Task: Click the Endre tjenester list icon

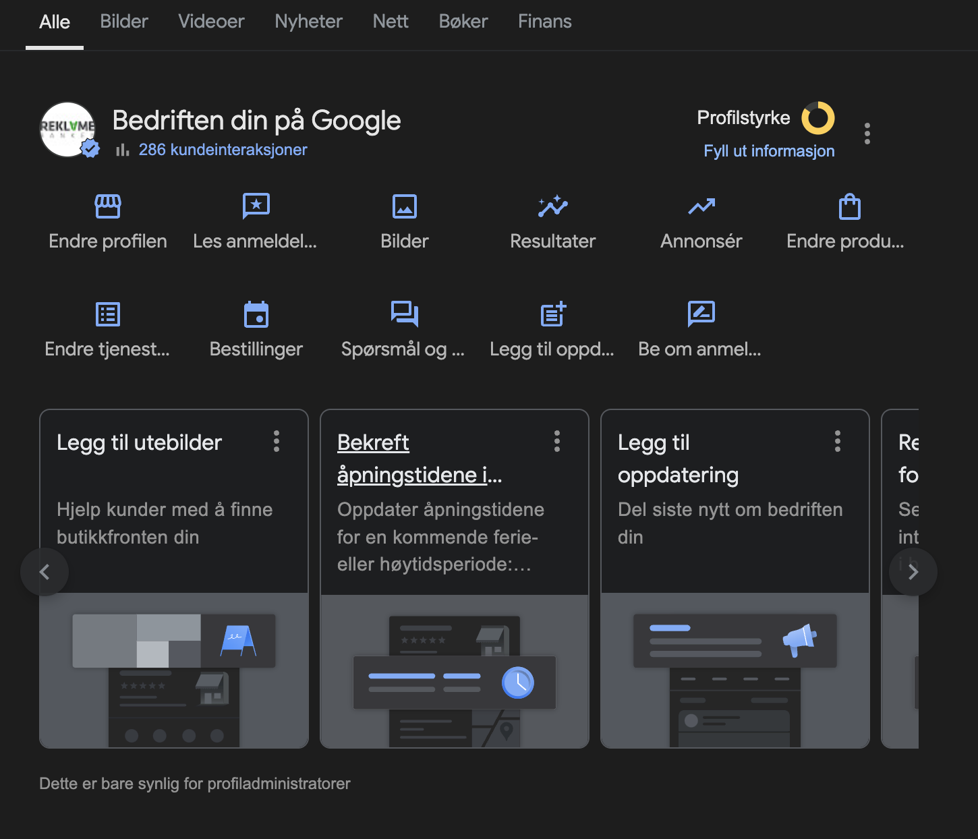Action: pyautogui.click(x=108, y=314)
